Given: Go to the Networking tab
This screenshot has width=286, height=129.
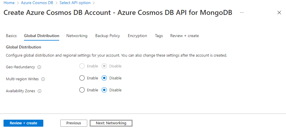Looking at the screenshot, I should click(x=77, y=36).
